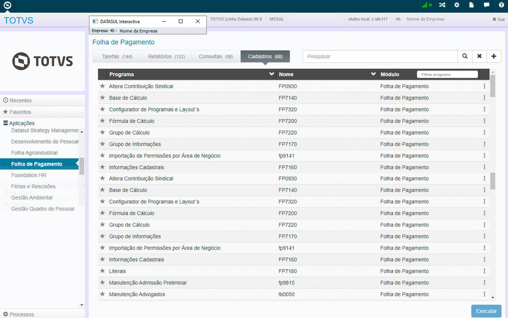
Task: Switch to the Relatórios tab
Action: pos(167,57)
